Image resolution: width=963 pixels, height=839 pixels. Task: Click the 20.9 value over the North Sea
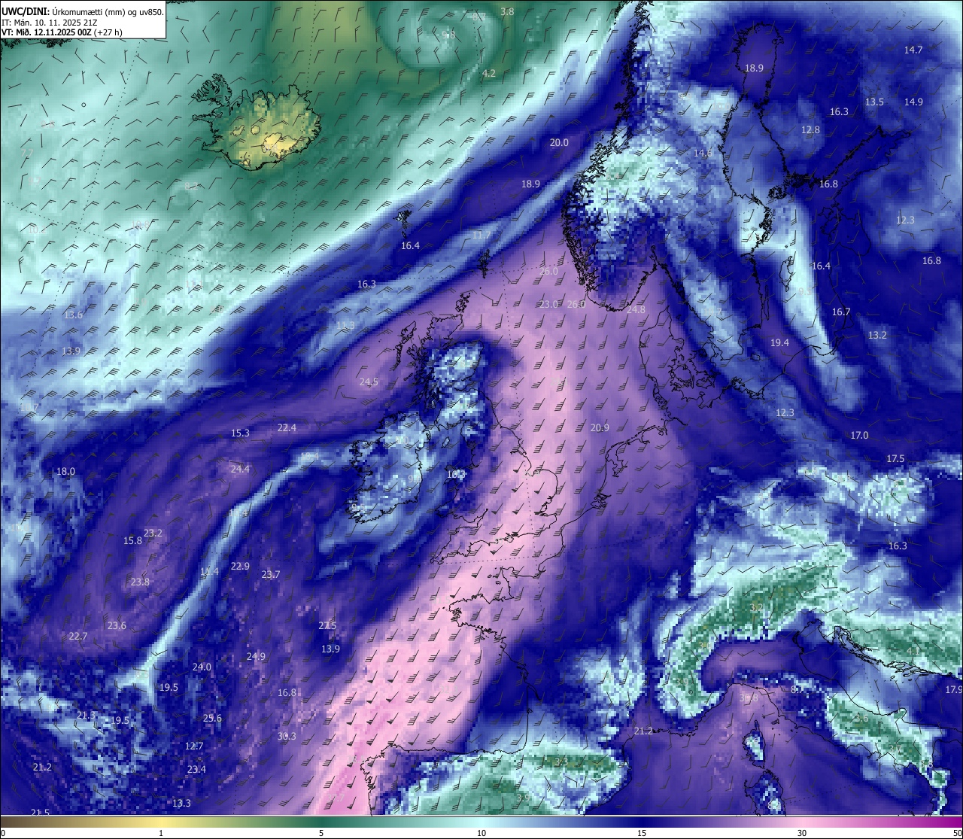(x=600, y=427)
